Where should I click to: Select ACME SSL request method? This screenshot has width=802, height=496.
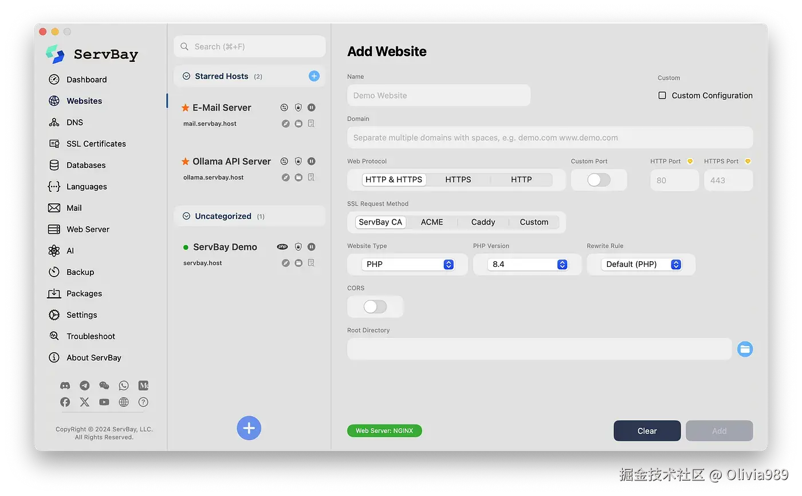coord(432,222)
